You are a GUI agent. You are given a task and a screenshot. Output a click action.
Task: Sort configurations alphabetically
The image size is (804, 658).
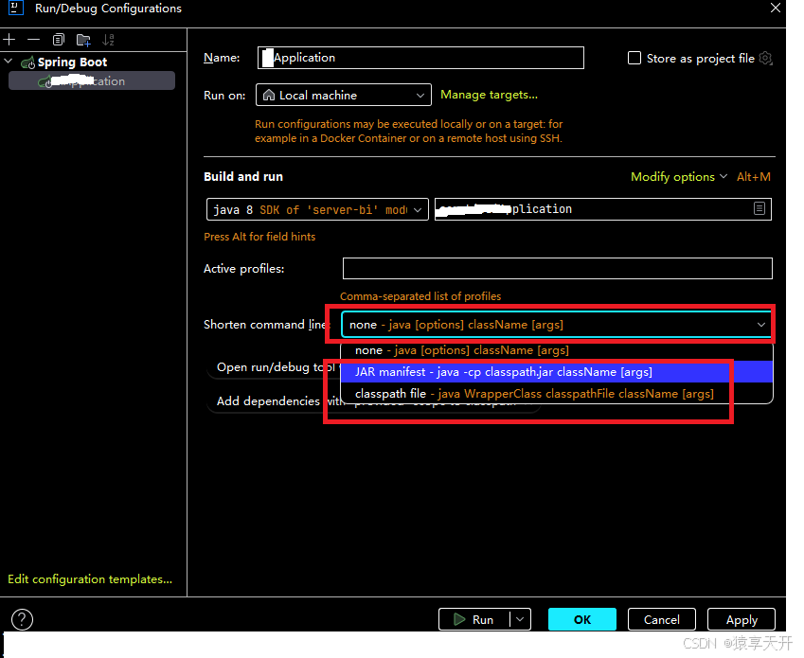108,40
